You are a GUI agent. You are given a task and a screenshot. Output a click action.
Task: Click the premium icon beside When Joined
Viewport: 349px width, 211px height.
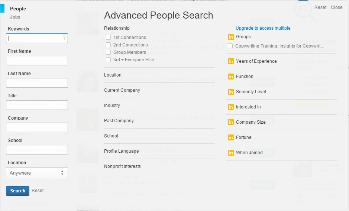[x=231, y=153]
